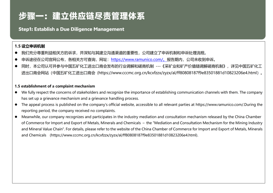The width and height of the screenshot is (273, 193).
Task: Click the Step1 English subtitle in banner
Action: [71, 29]
